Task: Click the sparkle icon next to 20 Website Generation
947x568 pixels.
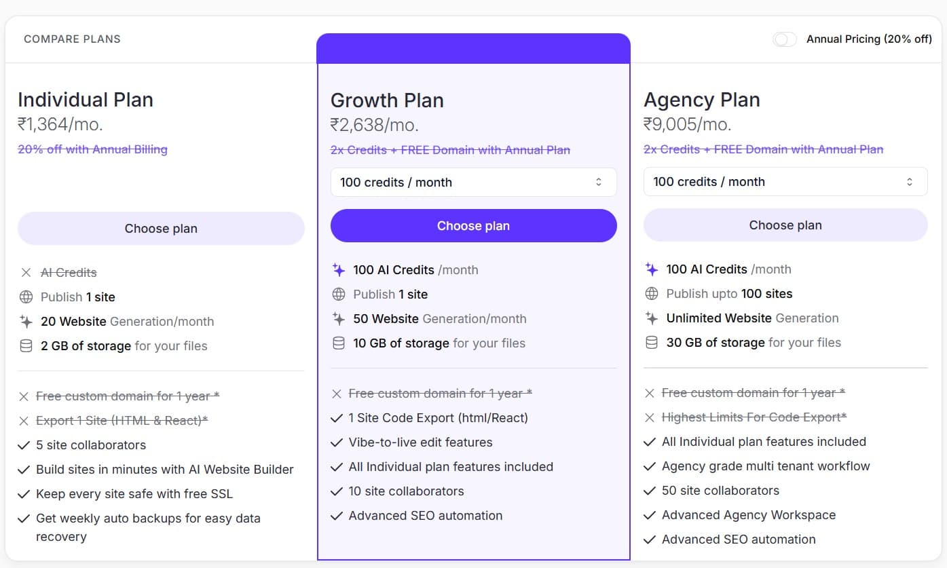Action: [x=26, y=322]
